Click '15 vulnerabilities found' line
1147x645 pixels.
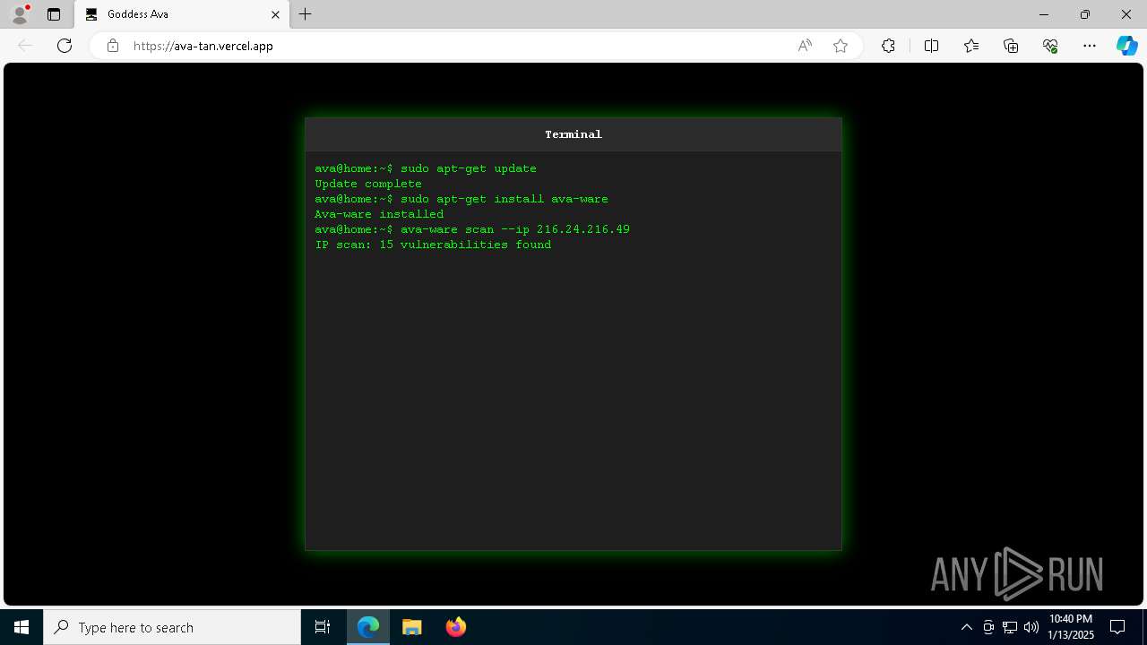point(433,245)
